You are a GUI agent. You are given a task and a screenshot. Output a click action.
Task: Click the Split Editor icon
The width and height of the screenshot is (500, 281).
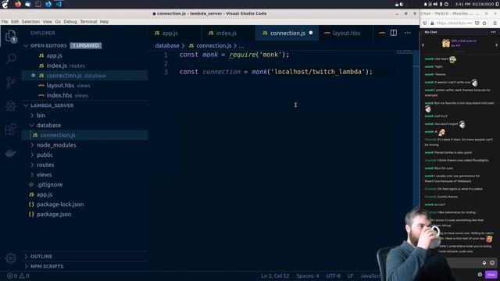point(394,33)
